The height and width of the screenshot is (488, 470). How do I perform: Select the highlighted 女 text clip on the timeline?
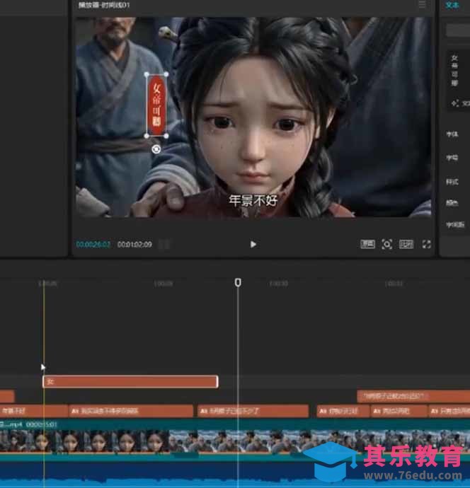click(130, 382)
